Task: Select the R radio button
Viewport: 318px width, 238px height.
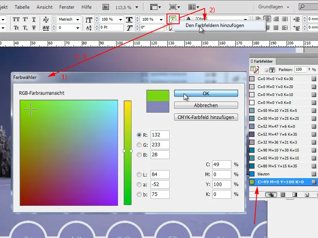Action: click(139, 135)
